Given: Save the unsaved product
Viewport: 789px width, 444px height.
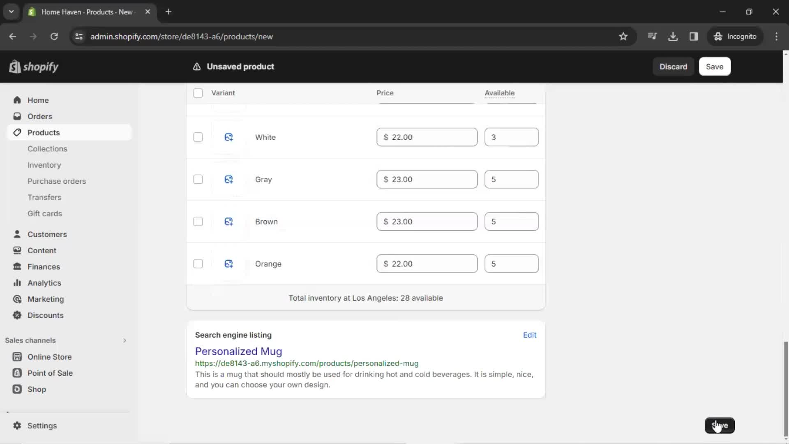Looking at the screenshot, I should point(714,66).
